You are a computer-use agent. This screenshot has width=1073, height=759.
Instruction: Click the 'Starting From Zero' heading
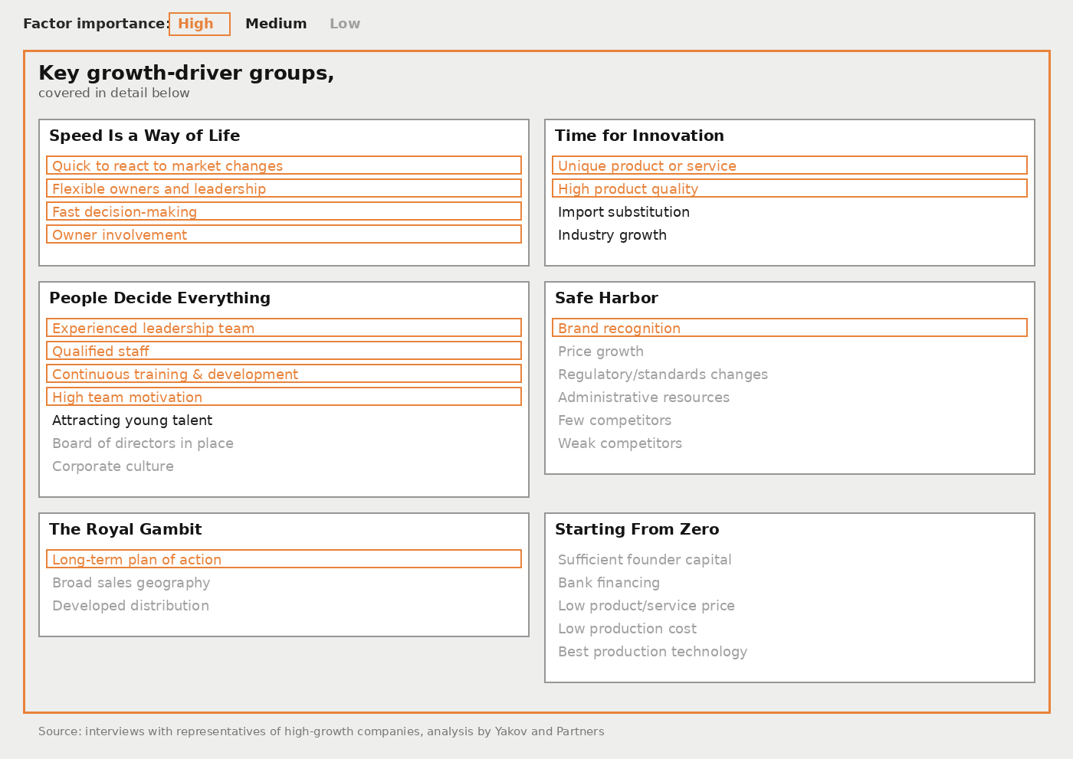637,529
